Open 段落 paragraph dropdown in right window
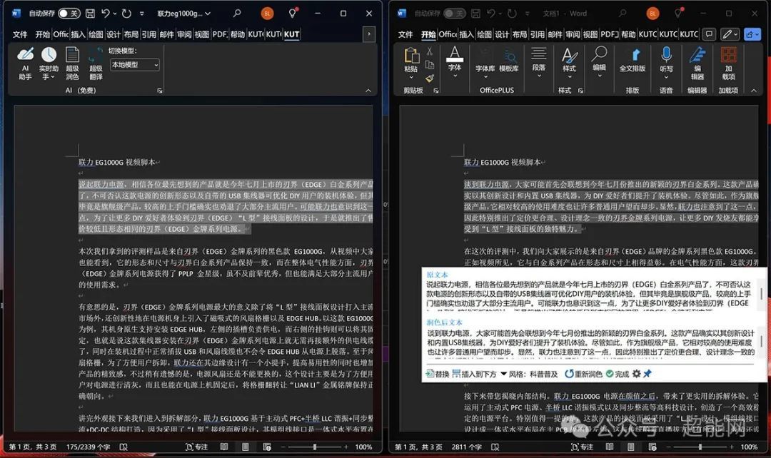This screenshot has height=458, width=771. click(539, 62)
